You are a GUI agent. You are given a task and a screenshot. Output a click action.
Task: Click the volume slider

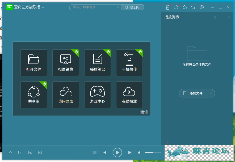(x=153, y=152)
